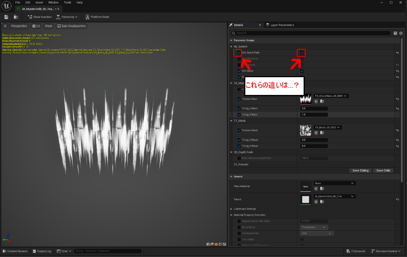Open the TX_ShockWave_00_0051 texture dropdown

[331, 96]
